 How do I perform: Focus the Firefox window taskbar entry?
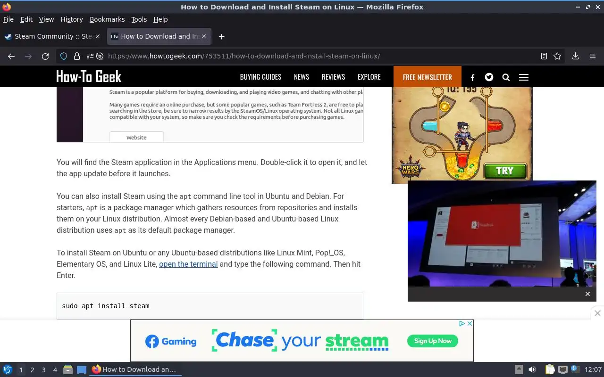point(136,369)
